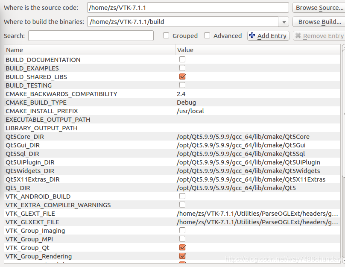Enable BUILD_EXAMPLES checkbox

pyautogui.click(x=182, y=68)
